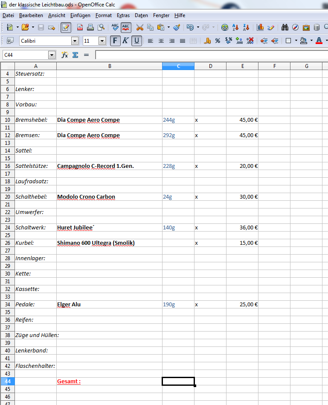Image resolution: width=328 pixels, height=405 pixels.
Task: Sort ascending A-Z icon
Action: [235, 27]
